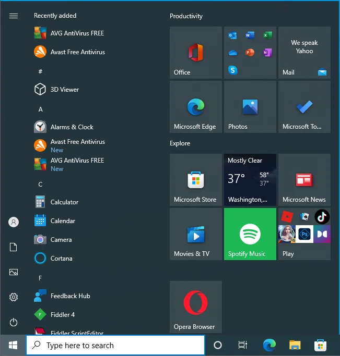Open Alarms & Clock app
Screen dimensions: 340x356
(64, 127)
